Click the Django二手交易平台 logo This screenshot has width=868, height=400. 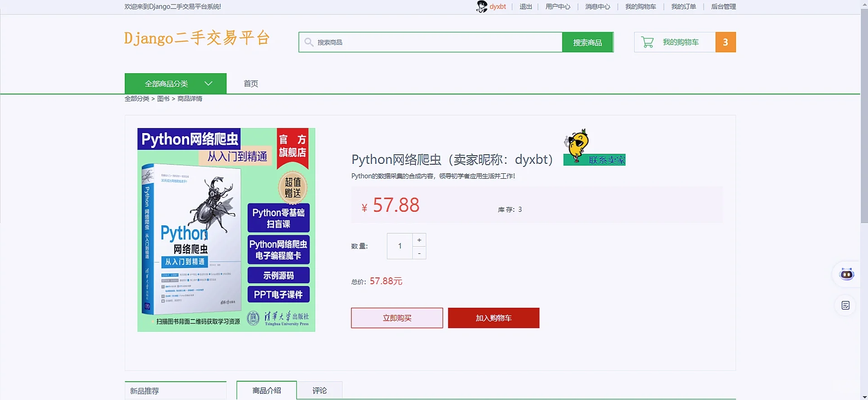click(197, 38)
